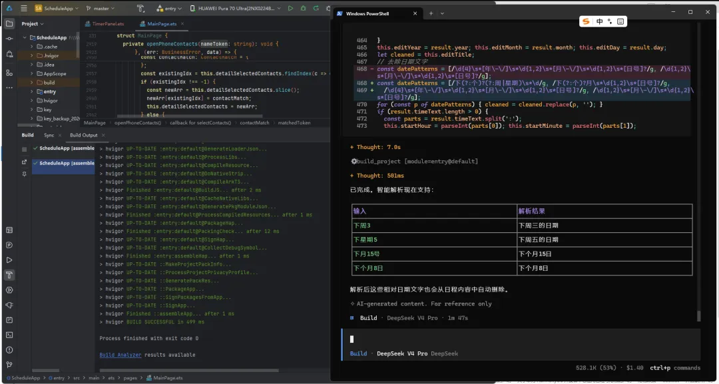Toggle the pin icon in Build panel
Screen dimensions: 719x384
coord(25,174)
